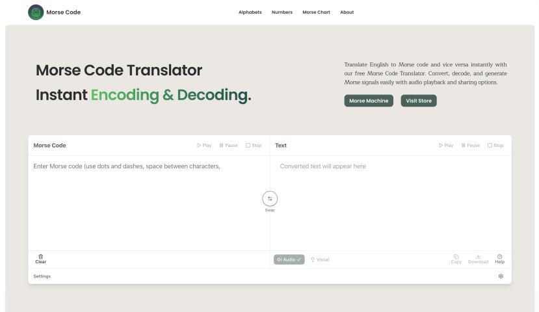Open settings using the gear icon
The width and height of the screenshot is (539, 312).
[501, 276]
